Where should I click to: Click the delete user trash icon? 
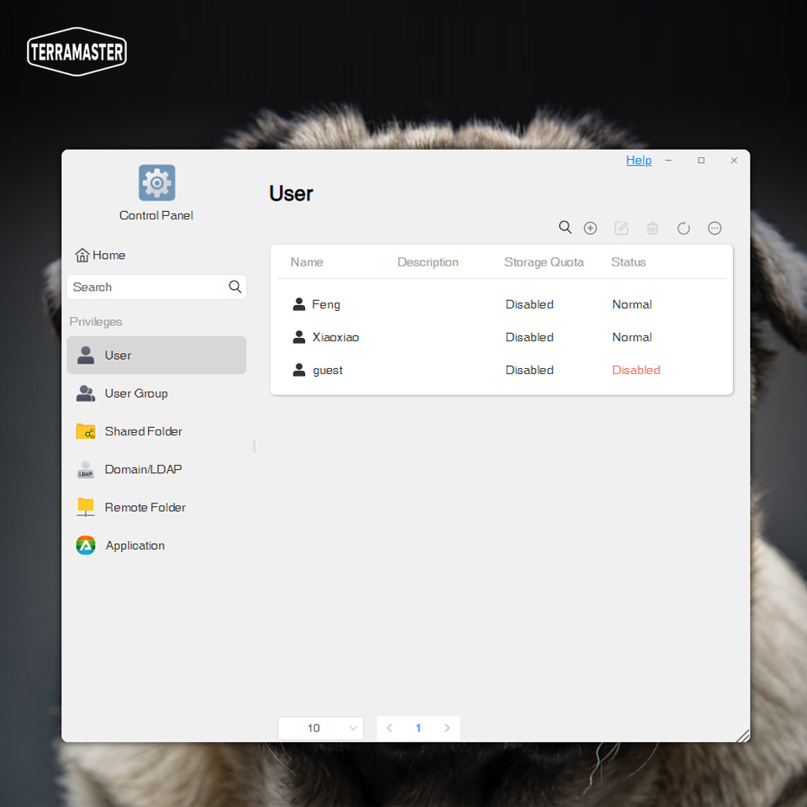pyautogui.click(x=652, y=228)
